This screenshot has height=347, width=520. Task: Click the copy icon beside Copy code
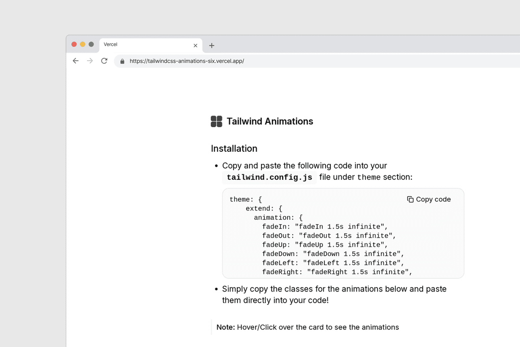410,199
